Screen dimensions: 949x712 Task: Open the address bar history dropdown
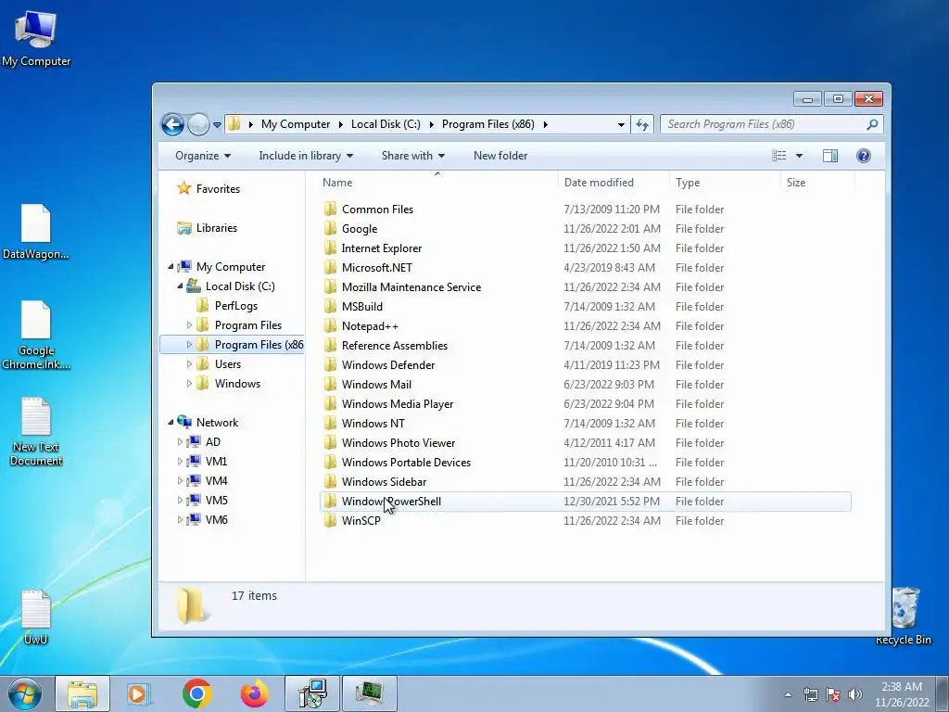pos(621,125)
